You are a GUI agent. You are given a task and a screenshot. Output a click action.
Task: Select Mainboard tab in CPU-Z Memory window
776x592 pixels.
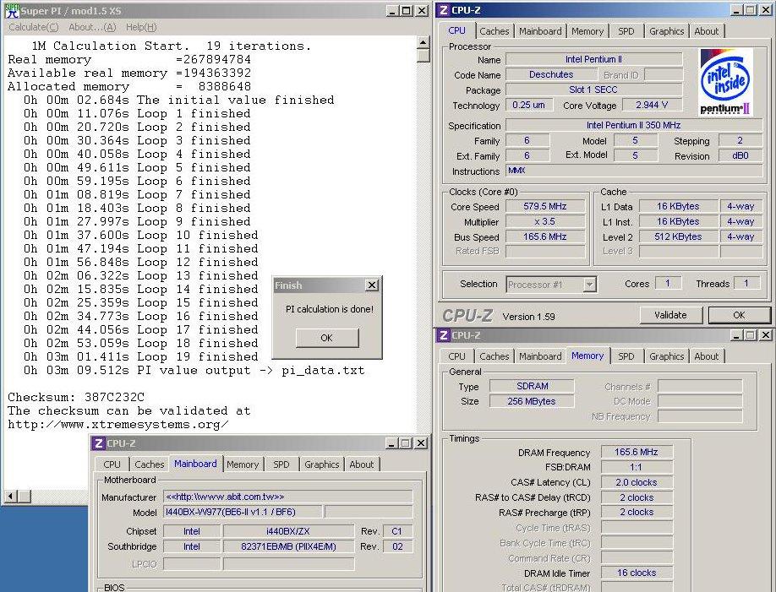point(540,356)
